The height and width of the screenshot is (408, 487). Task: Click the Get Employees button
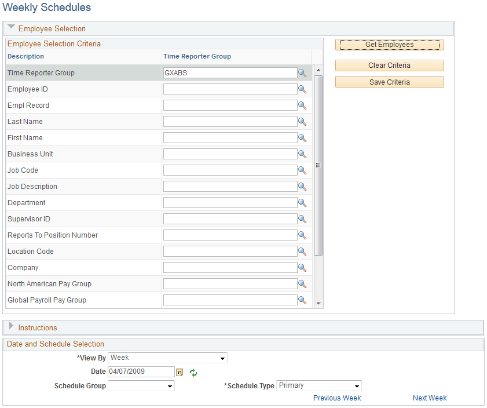[390, 45]
